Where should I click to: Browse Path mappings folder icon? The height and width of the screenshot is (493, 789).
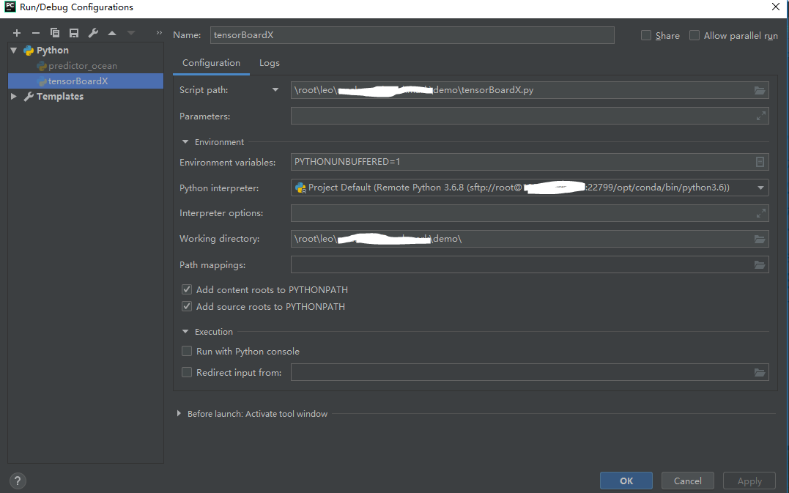click(759, 264)
